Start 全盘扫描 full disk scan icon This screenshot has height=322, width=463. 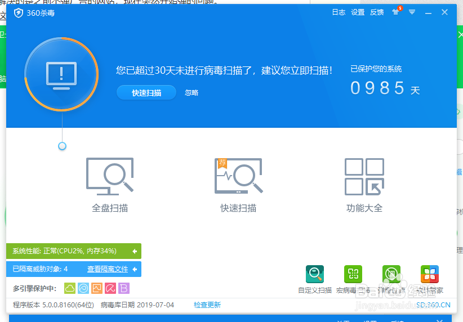[110, 176]
